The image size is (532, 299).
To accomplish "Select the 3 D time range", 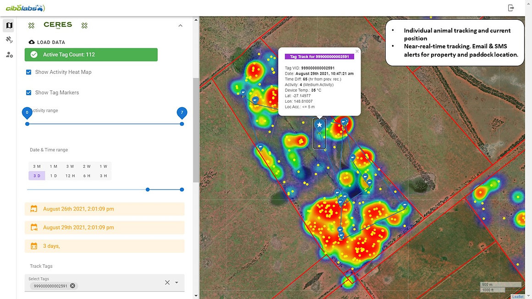I will click(x=37, y=176).
